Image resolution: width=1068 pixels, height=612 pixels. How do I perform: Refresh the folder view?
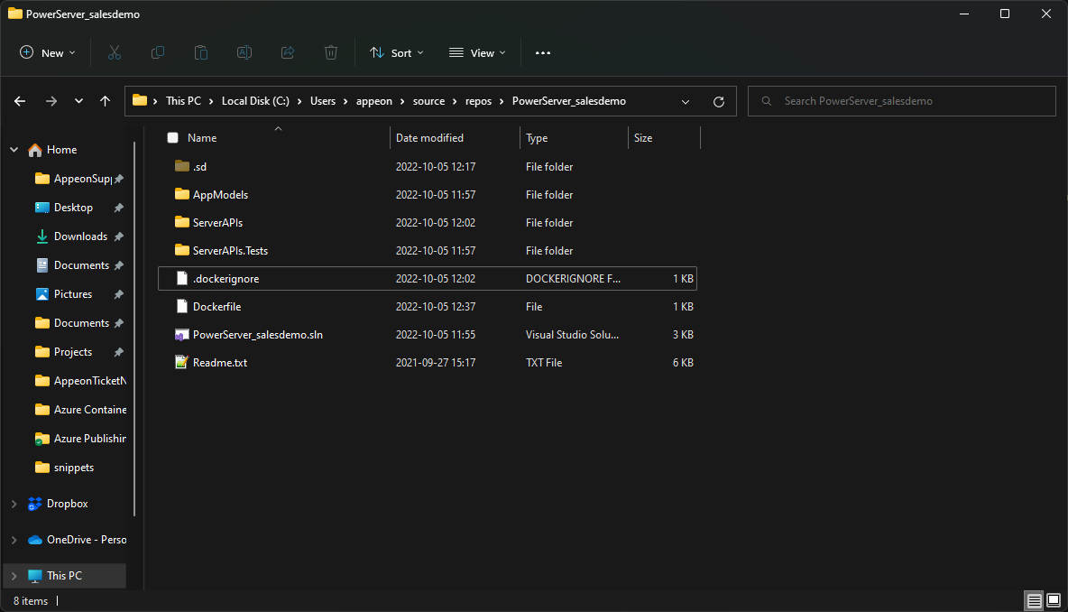[x=719, y=101]
